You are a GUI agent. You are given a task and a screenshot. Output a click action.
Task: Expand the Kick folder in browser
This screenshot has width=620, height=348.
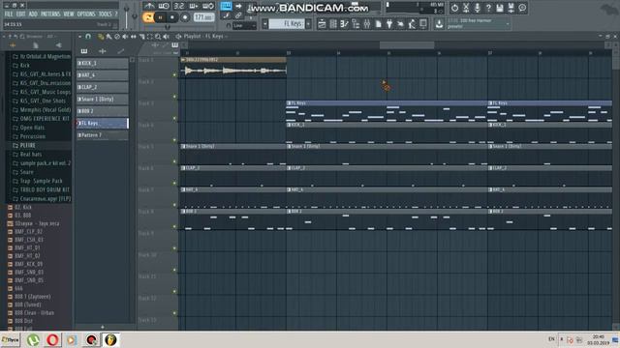click(x=24, y=66)
